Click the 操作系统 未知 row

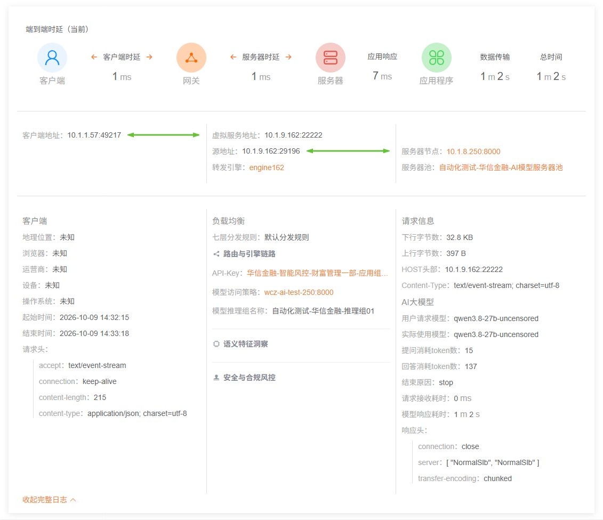pos(49,301)
